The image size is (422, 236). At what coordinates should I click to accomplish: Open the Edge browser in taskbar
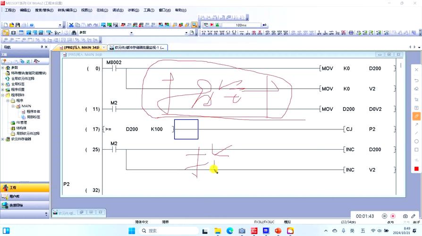(x=230, y=231)
